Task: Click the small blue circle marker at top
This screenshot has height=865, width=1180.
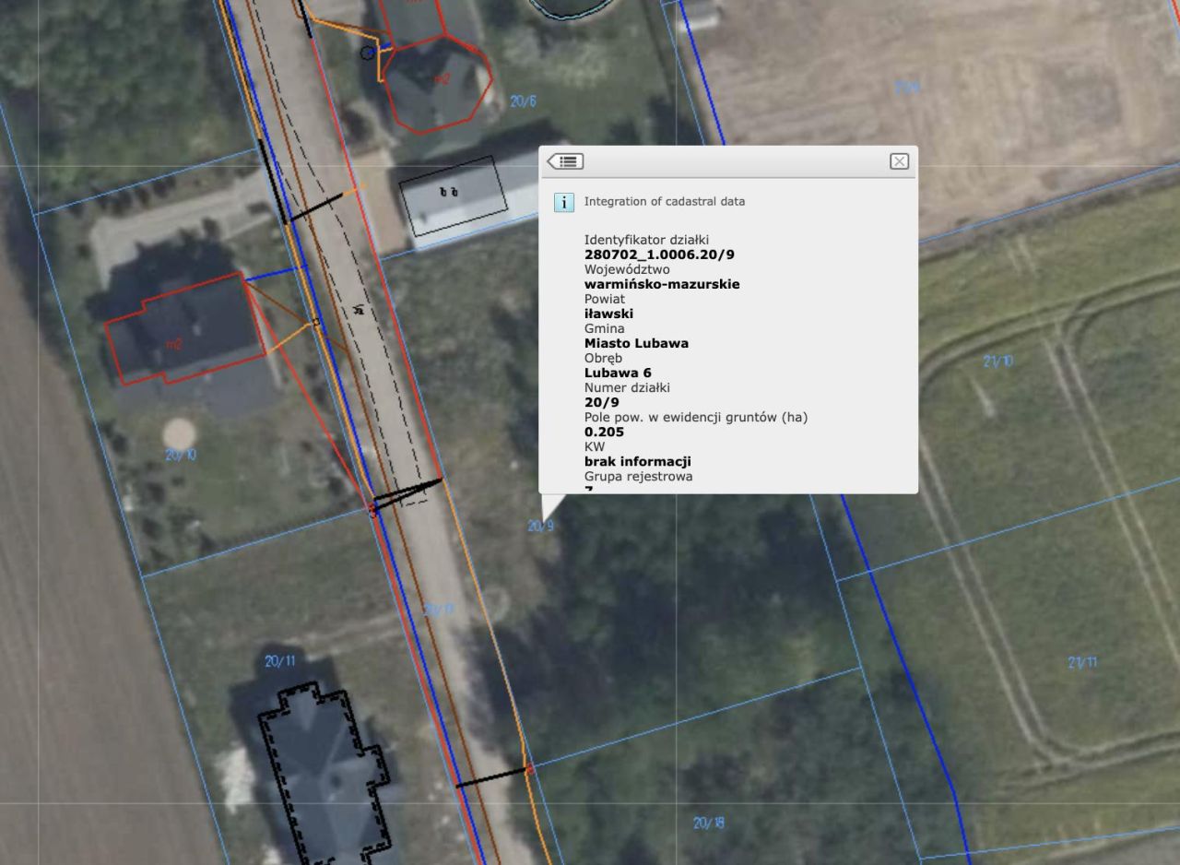Action: click(368, 53)
